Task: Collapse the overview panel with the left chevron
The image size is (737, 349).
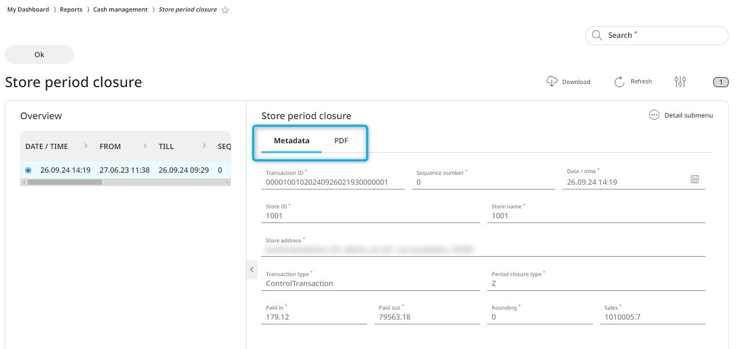Action: 252,269
